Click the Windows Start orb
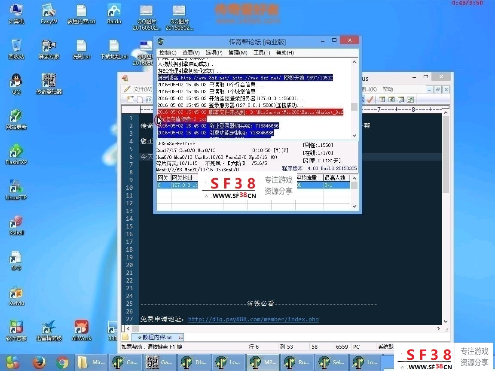 (13, 362)
